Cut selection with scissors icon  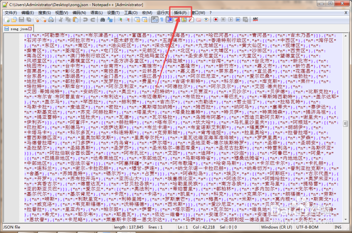tap(61, 20)
